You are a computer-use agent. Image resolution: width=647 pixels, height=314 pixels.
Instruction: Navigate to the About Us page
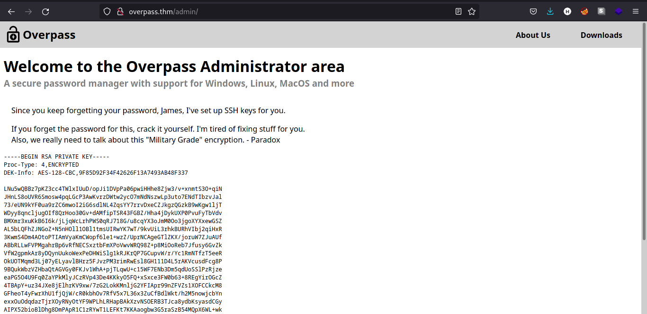[533, 35]
